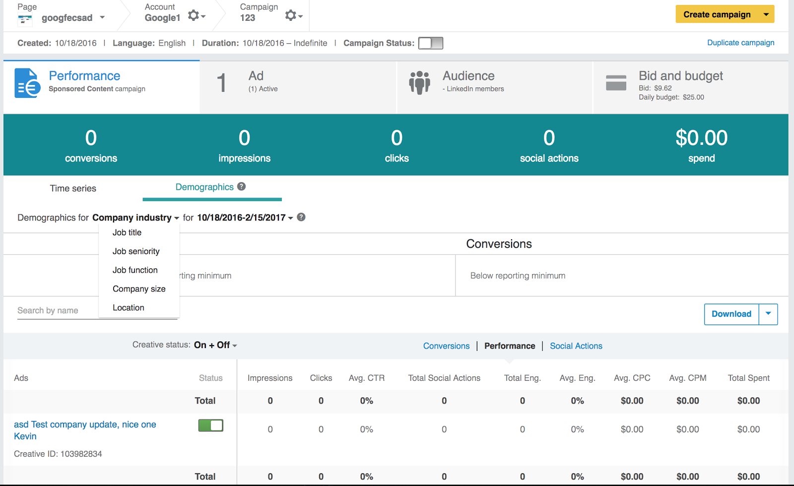Click the Bid and budget card icon
Viewport: 794px width, 486px height.
(616, 82)
